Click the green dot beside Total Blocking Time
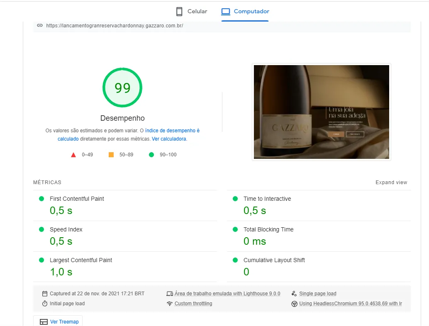429x326 pixels. tap(235, 229)
